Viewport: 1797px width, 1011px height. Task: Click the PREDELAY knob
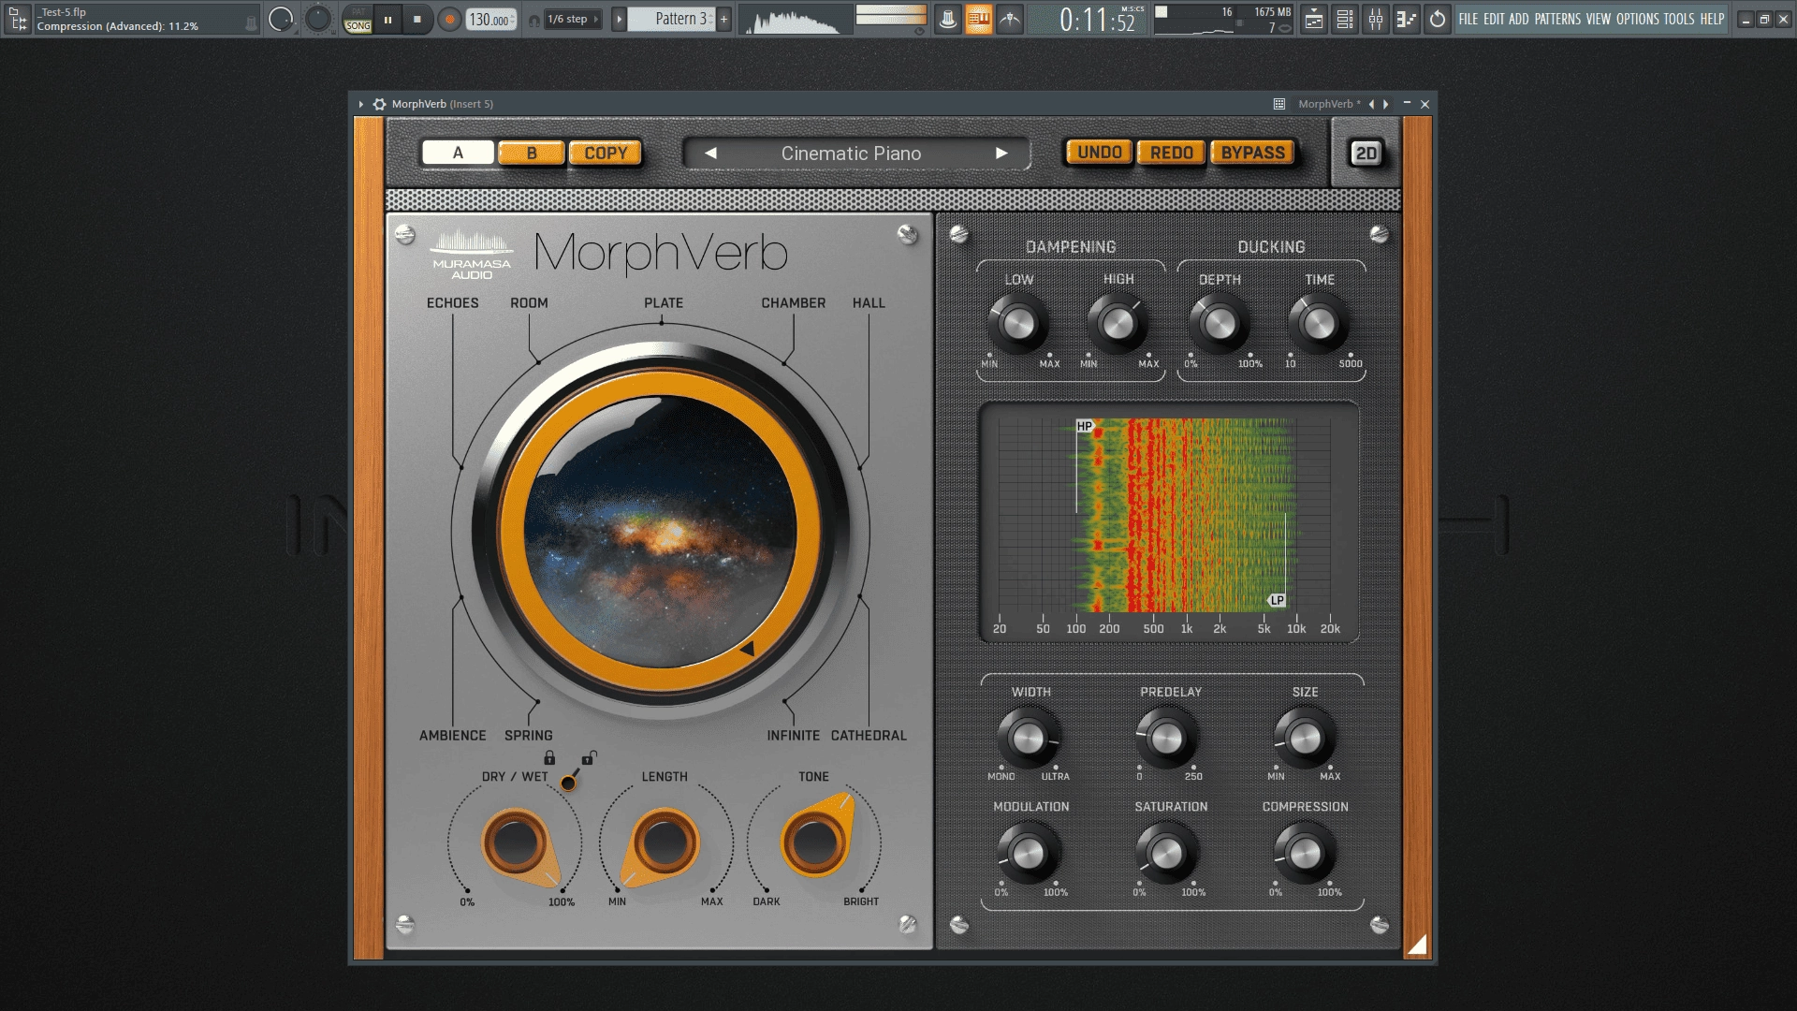pos(1166,739)
